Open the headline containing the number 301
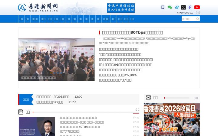Screen dimensions: 218x136 126,65
